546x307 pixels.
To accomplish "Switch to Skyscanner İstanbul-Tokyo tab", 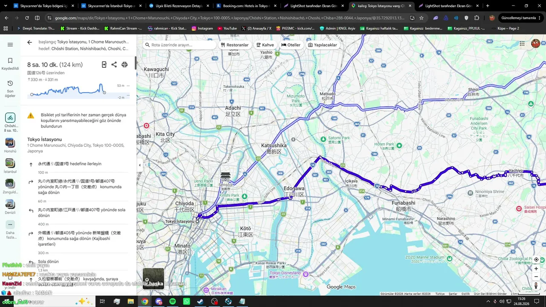I will coord(111,6).
